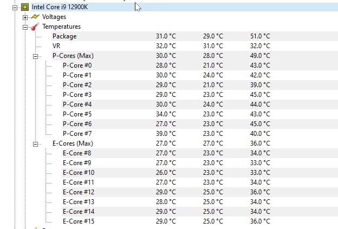Click P-Core #5 current value 34.0 °C

click(166, 114)
